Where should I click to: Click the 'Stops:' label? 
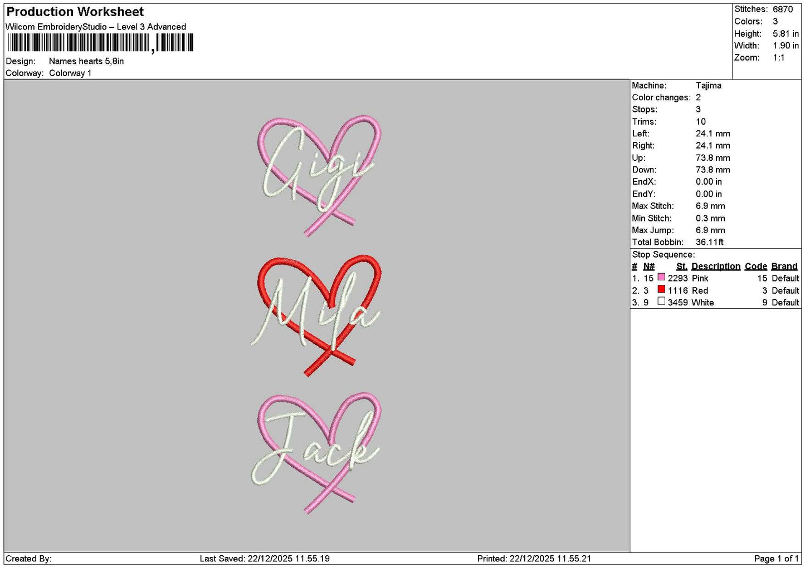click(645, 110)
